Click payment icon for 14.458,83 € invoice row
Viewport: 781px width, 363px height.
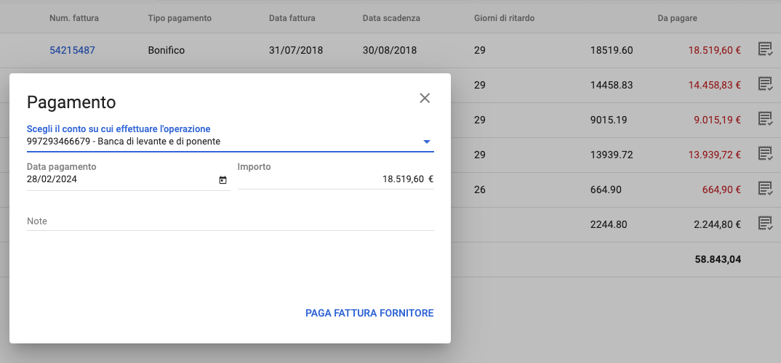click(765, 84)
